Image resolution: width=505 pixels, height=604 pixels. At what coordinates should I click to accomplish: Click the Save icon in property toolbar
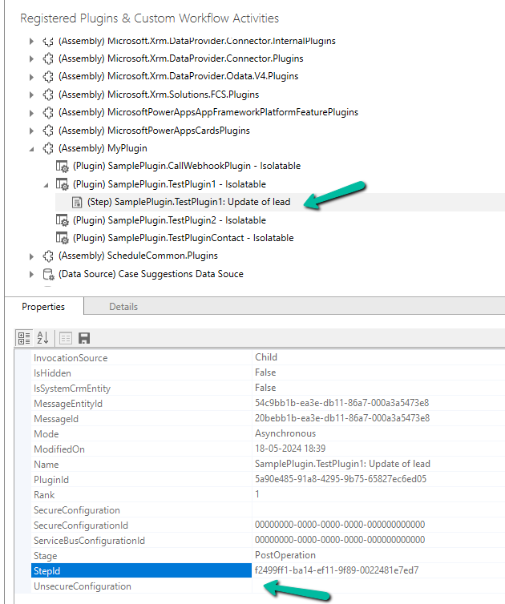84,338
